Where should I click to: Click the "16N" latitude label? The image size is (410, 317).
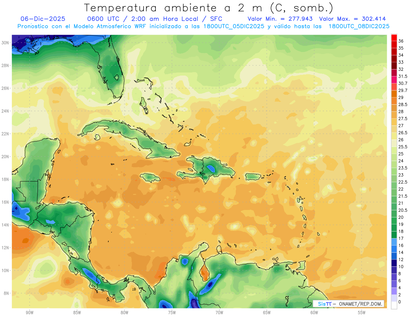point(6,202)
